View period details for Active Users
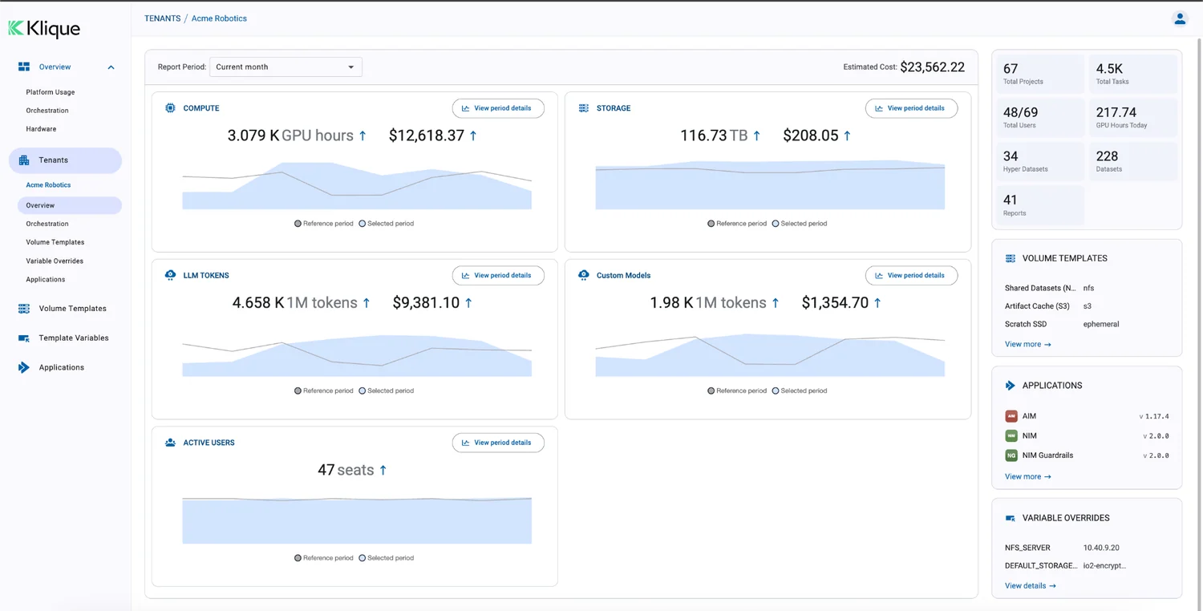This screenshot has height=611, width=1203. click(x=498, y=443)
